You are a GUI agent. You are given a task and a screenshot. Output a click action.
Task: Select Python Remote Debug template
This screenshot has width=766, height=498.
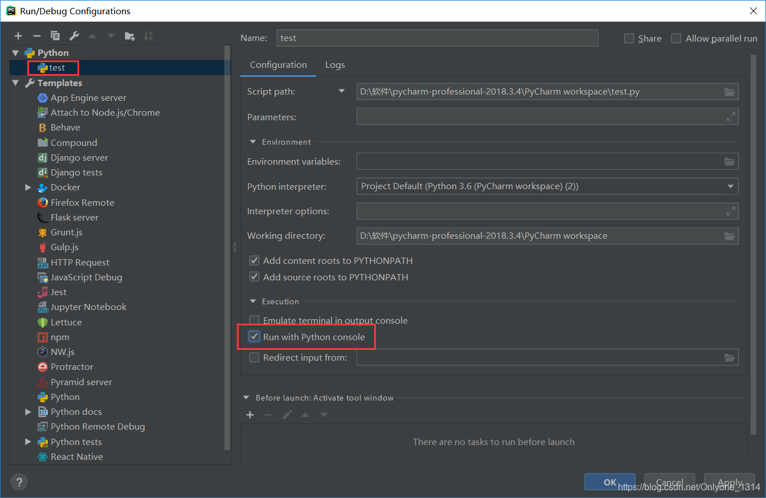[x=91, y=427]
